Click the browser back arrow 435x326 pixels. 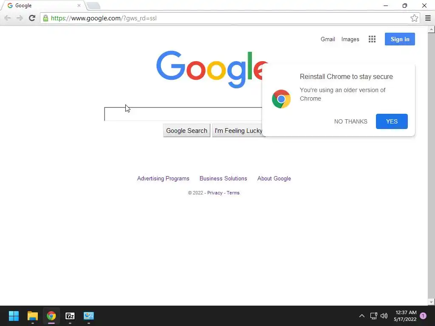click(x=8, y=18)
